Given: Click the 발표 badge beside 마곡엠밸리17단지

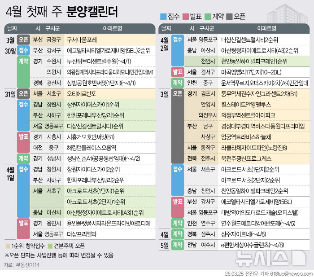Looking at the screenshot, I should (178, 72).
